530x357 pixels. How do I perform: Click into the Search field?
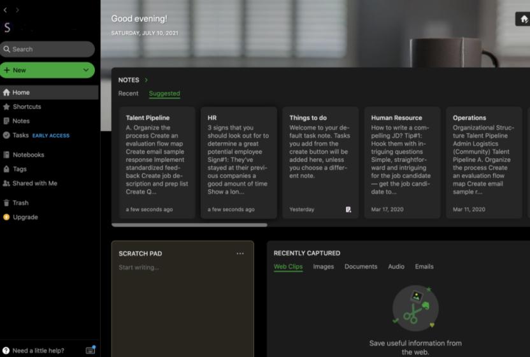[48, 49]
